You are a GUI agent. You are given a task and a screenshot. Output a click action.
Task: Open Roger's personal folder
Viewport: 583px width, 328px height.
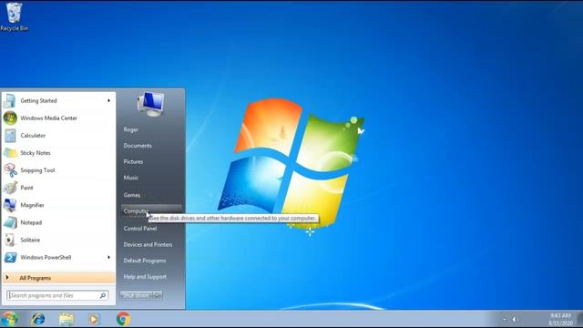click(x=131, y=129)
